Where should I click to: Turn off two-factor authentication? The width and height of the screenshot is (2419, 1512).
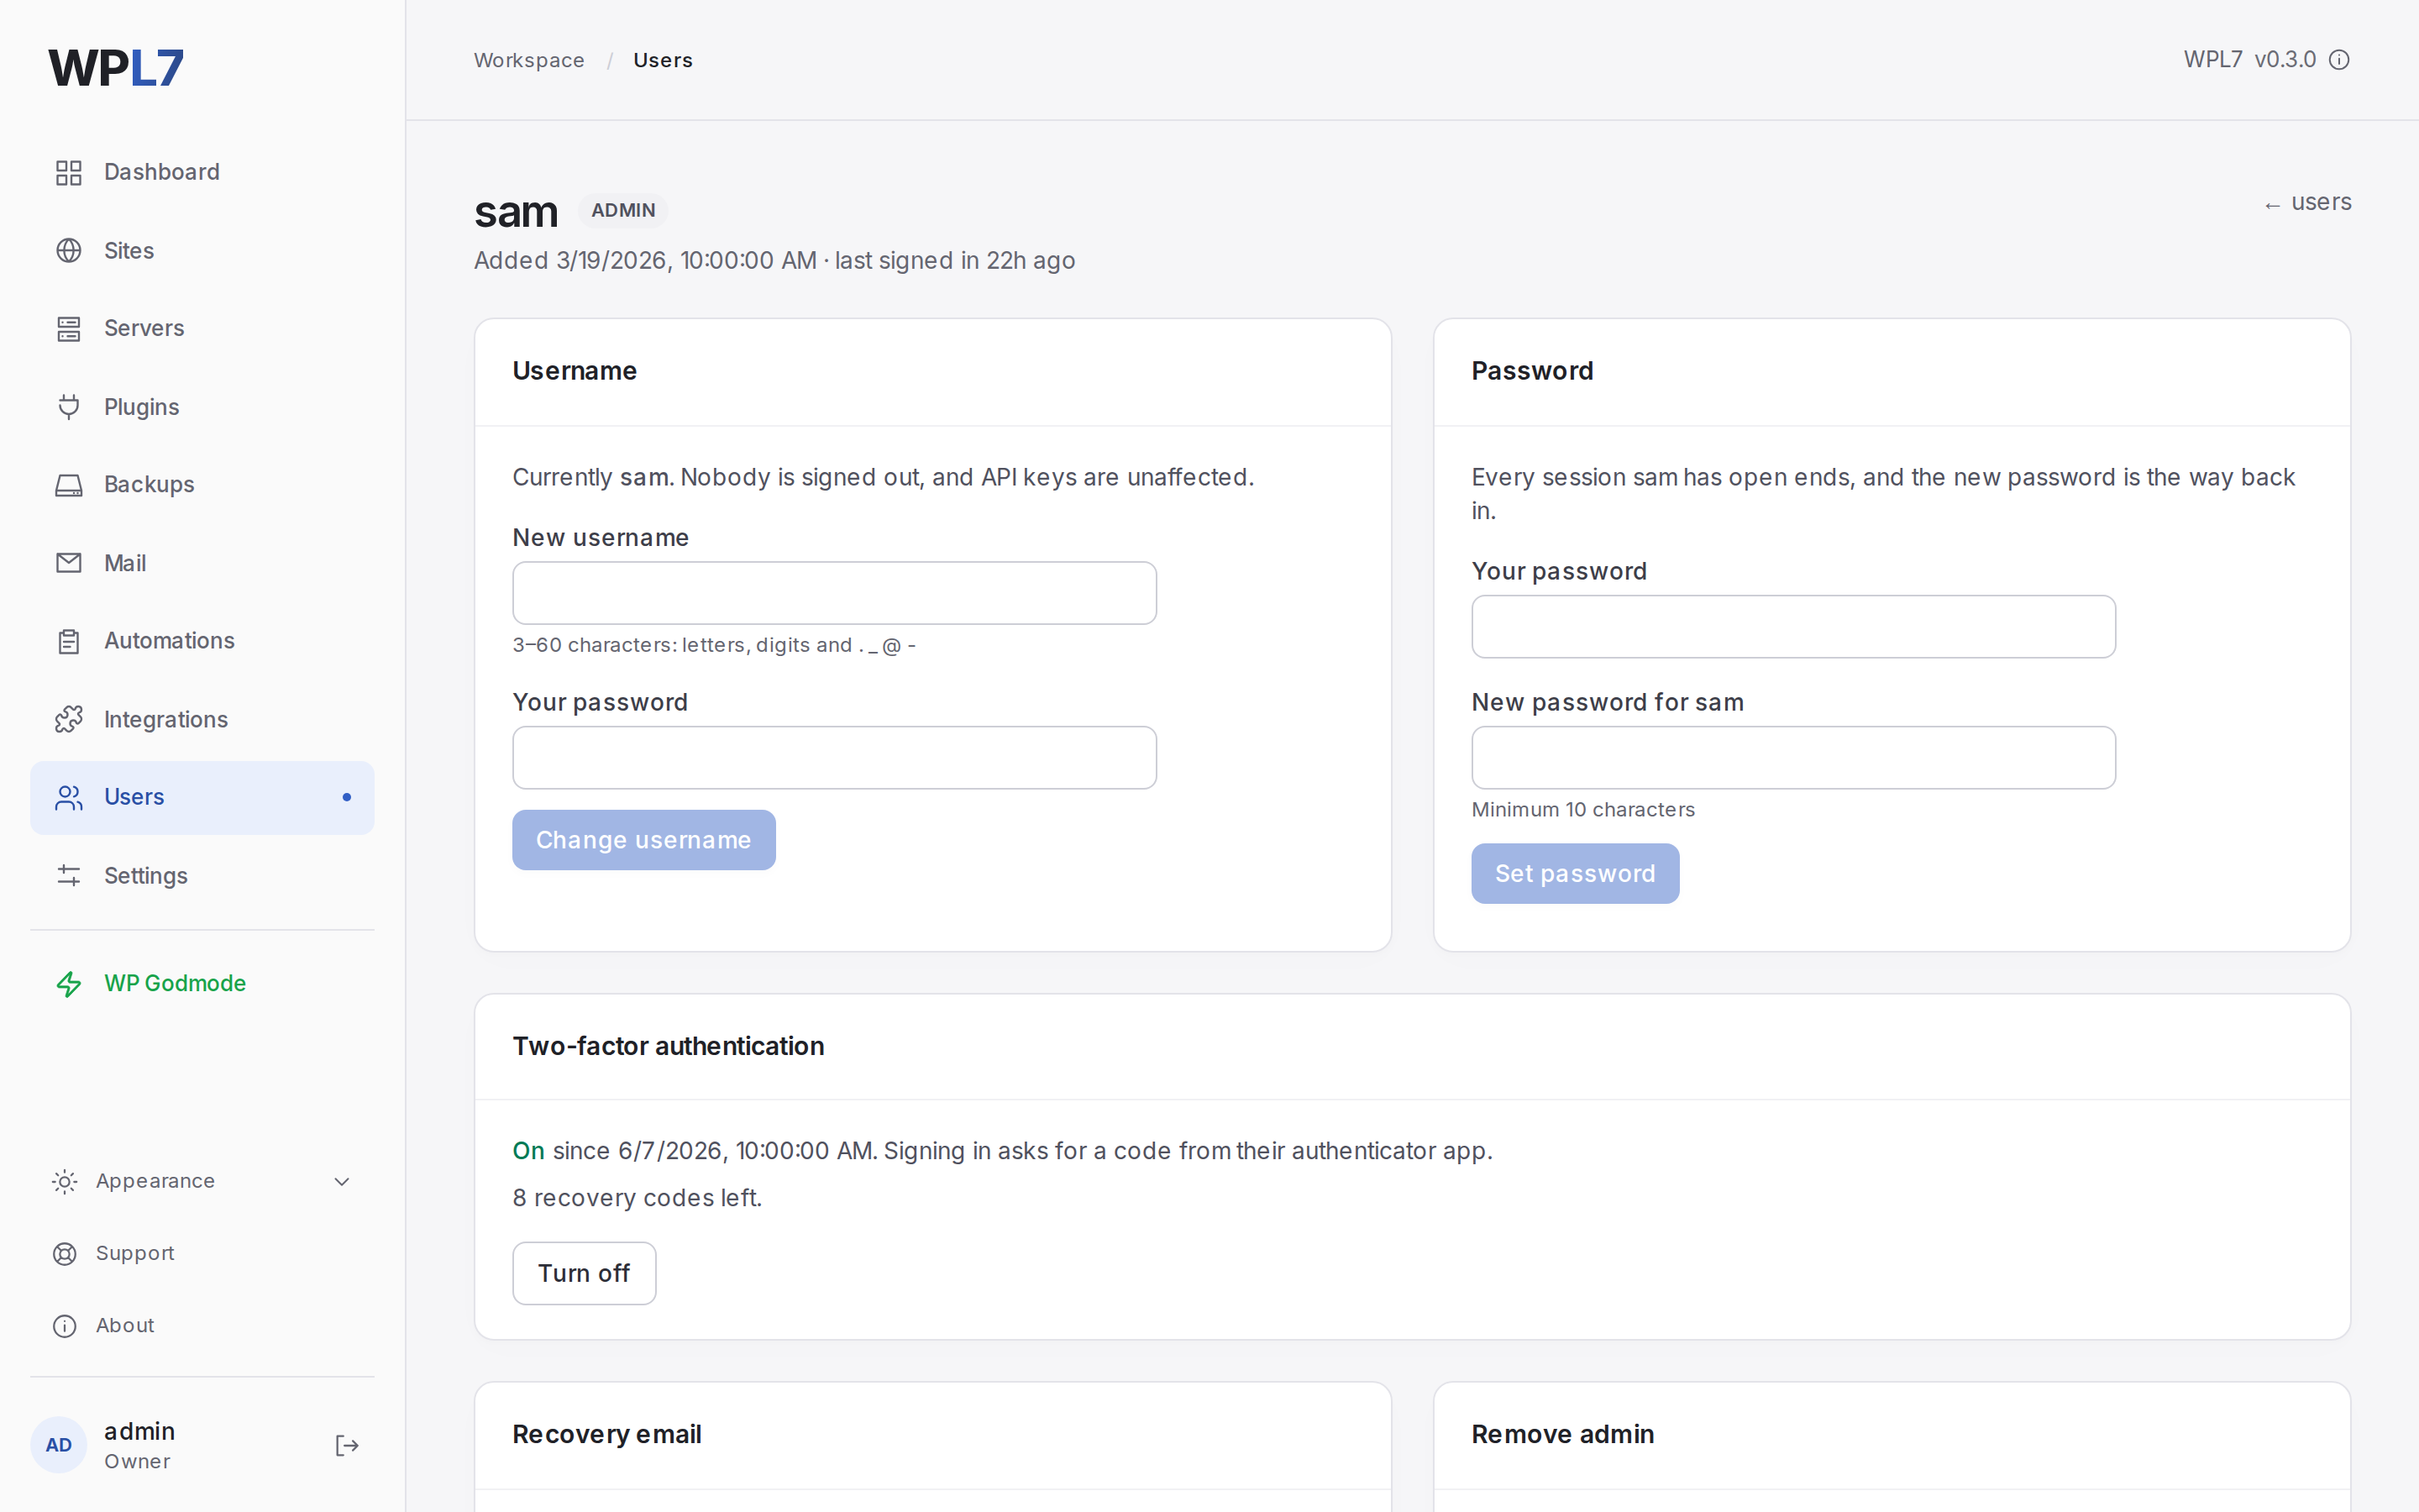584,1273
